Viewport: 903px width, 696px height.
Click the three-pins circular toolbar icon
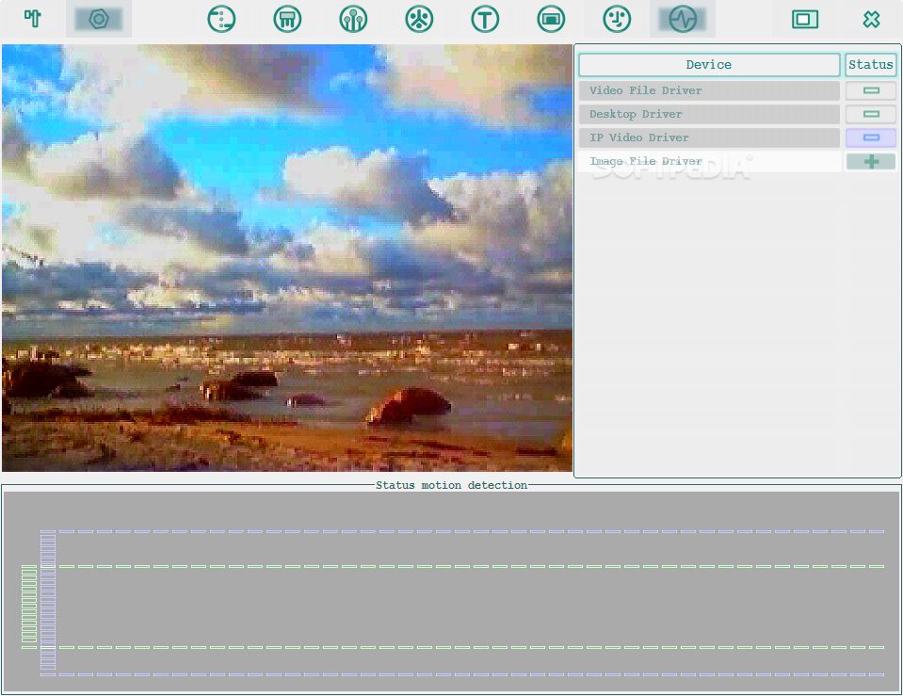point(353,19)
